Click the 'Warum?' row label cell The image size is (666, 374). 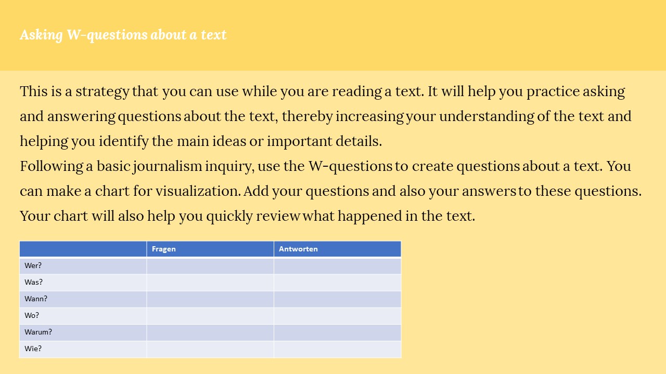click(83, 332)
